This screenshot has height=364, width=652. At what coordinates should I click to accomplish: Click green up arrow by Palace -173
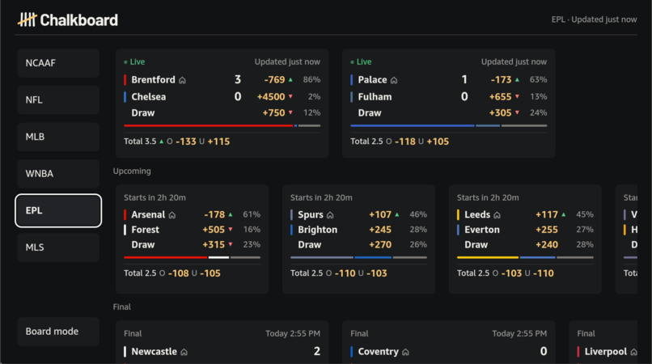(517, 79)
